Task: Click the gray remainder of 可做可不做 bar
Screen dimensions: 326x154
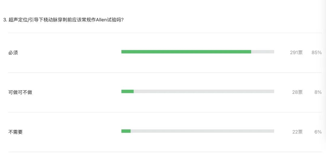Action: pos(204,91)
